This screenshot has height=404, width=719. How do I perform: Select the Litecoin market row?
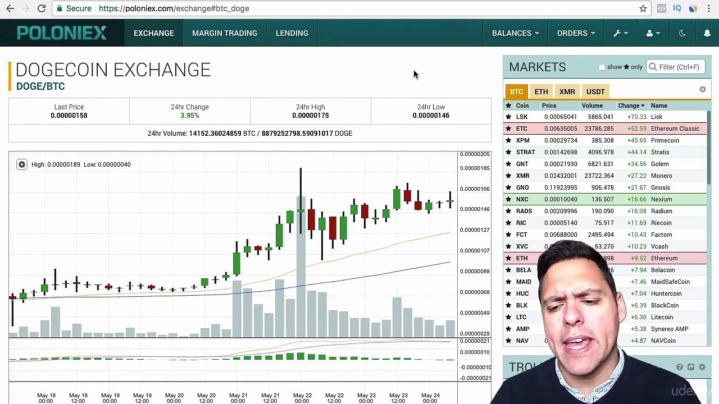[605, 317]
